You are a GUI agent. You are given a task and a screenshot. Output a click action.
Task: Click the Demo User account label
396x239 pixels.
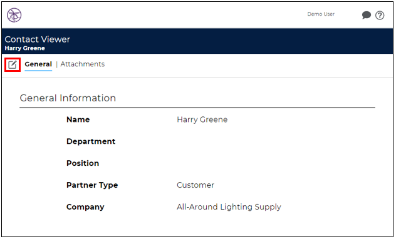click(x=321, y=14)
